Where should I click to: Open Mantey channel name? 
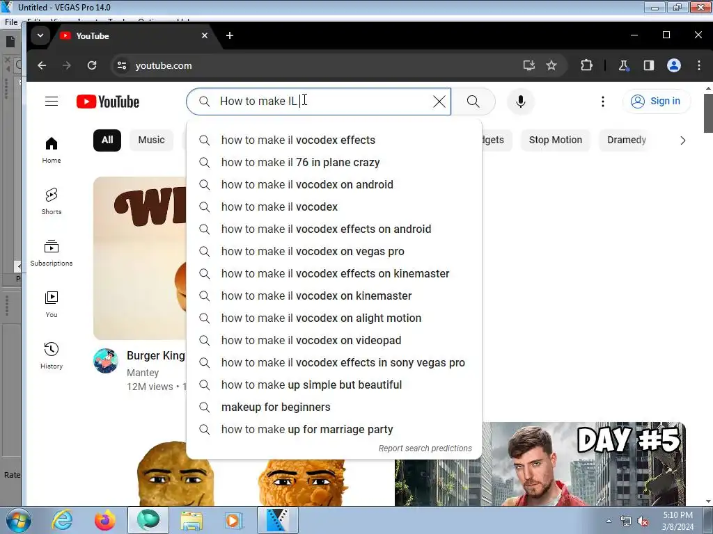tap(143, 373)
